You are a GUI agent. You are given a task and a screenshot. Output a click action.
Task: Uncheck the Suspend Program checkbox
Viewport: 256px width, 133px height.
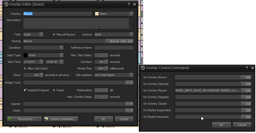pyautogui.click(x=25, y=90)
